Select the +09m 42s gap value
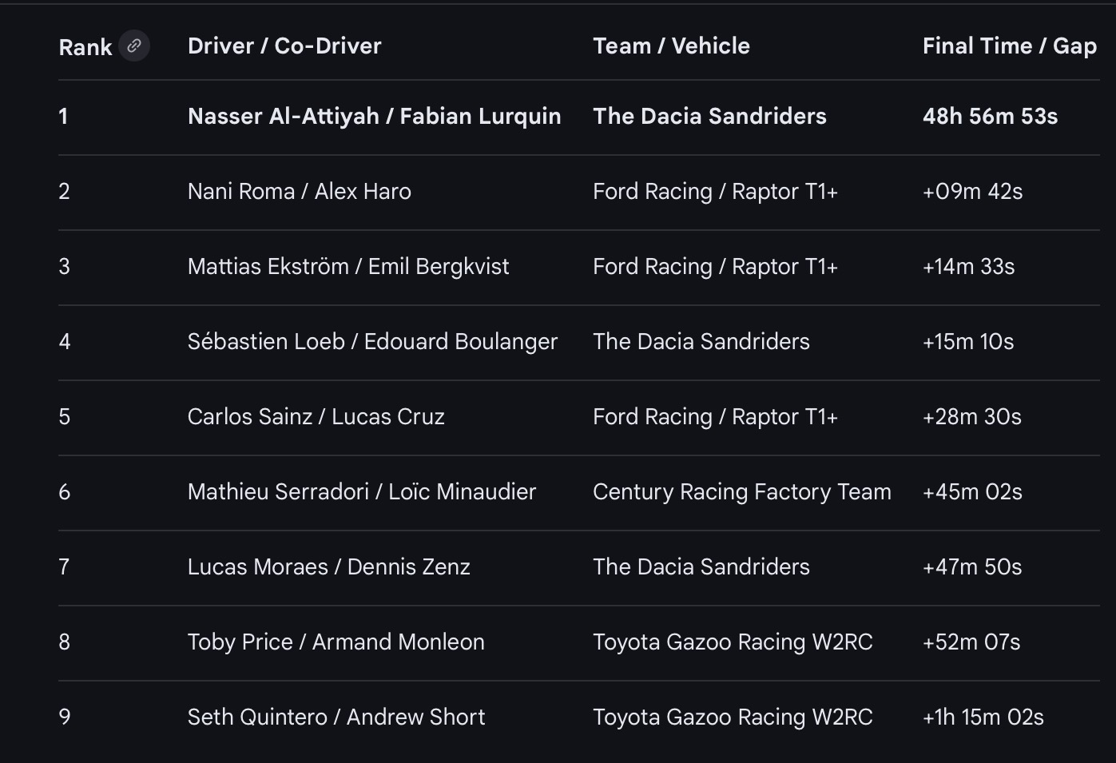 (972, 191)
